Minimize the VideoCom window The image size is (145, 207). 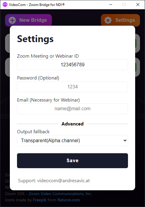(111, 4)
